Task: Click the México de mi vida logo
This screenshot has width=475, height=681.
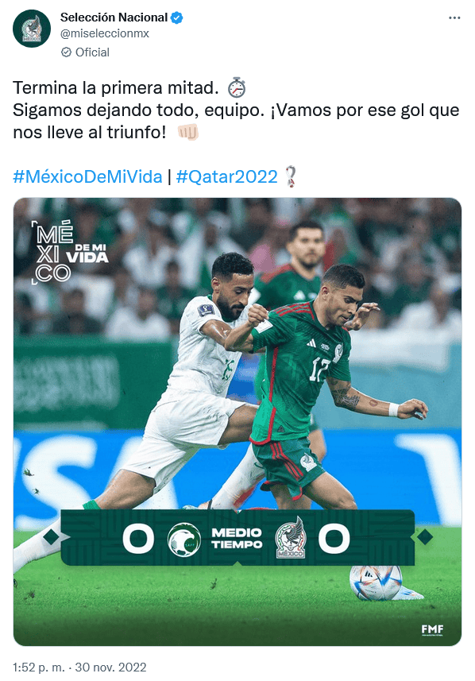Action: click(69, 253)
